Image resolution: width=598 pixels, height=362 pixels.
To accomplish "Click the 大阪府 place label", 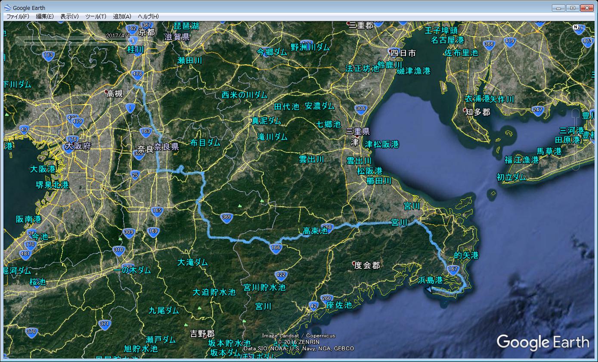I will pos(77,147).
